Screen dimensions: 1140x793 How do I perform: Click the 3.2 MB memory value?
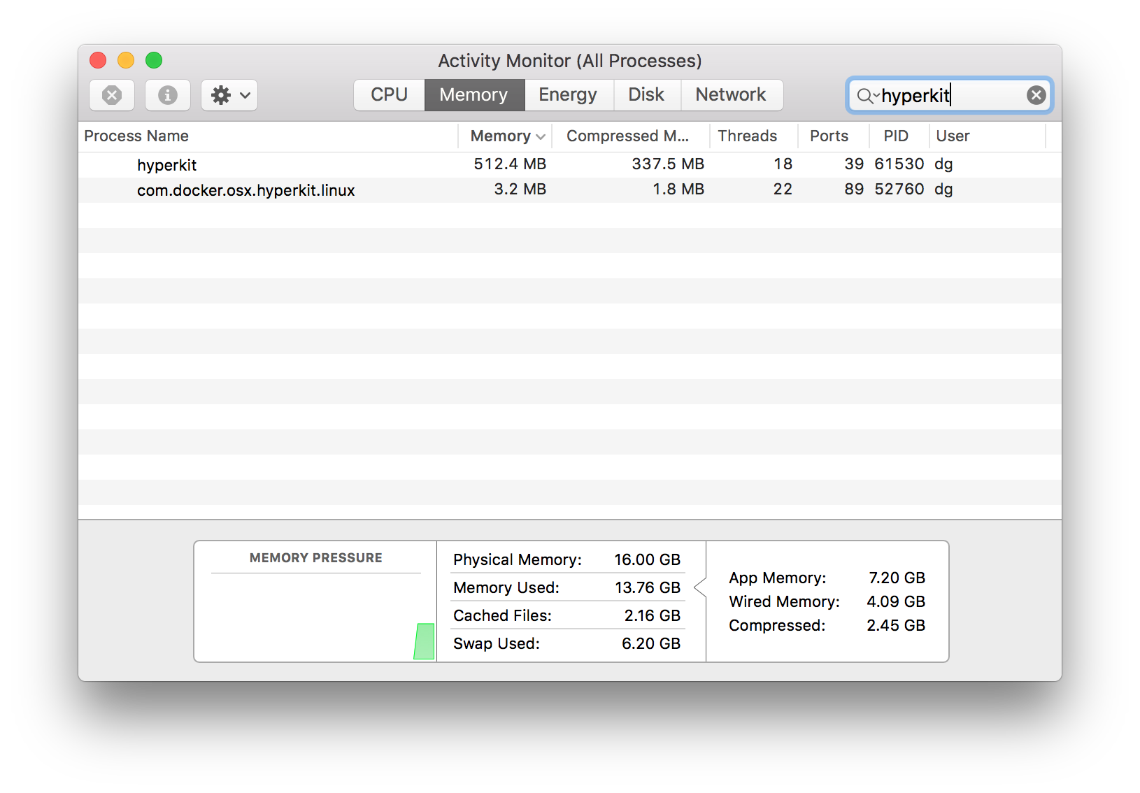(520, 190)
